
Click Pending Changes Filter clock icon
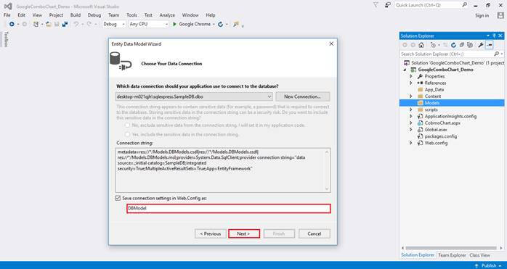click(434, 45)
